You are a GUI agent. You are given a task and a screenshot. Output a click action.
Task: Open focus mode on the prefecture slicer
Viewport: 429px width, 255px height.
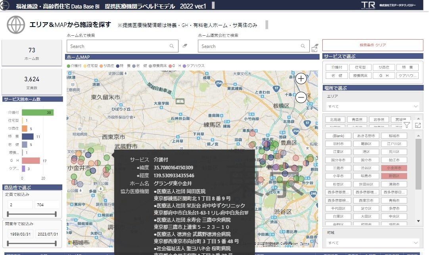[x=418, y=125]
